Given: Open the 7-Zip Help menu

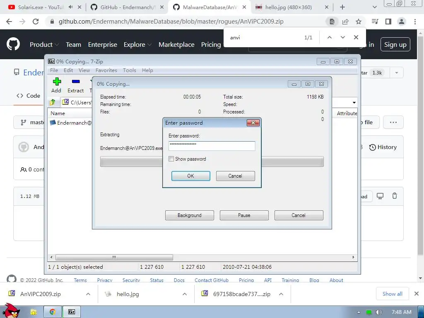Looking at the screenshot, I should 147,70.
